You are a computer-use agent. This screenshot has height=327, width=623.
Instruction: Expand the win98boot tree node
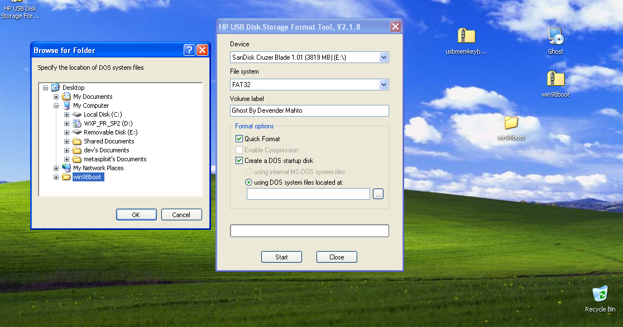(x=56, y=177)
